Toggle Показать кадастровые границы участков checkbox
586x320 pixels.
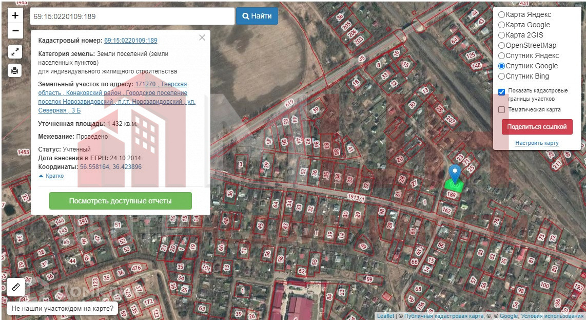tap(501, 92)
